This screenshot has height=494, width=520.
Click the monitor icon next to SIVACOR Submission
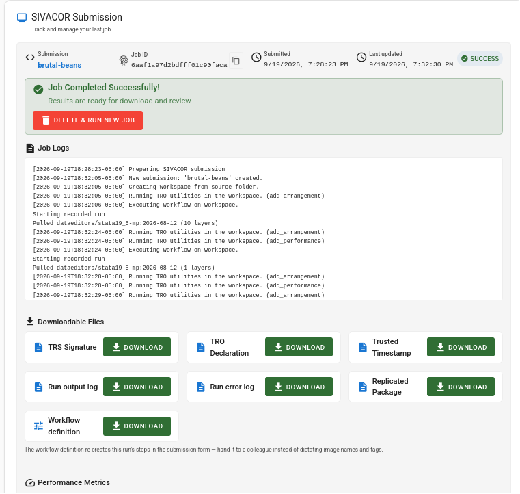tap(22, 18)
